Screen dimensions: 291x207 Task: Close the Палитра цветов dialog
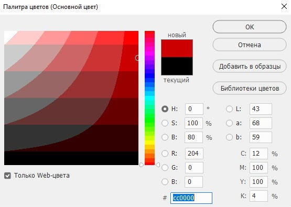click(x=284, y=6)
